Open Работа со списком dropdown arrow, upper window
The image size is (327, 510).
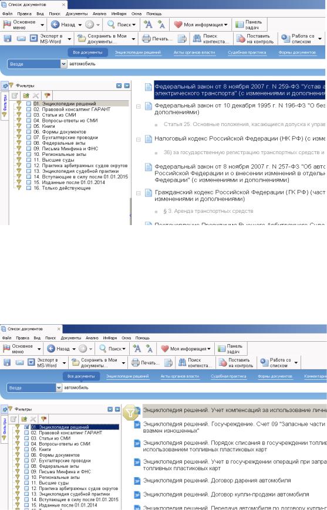pyautogui.click(x=320, y=39)
